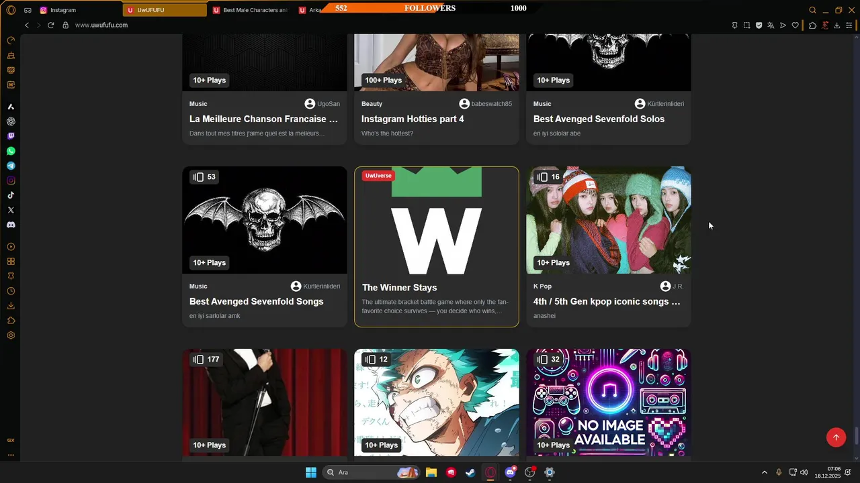Open Search in tabs magnifier icon
This screenshot has height=483, width=860.
pos(812,10)
